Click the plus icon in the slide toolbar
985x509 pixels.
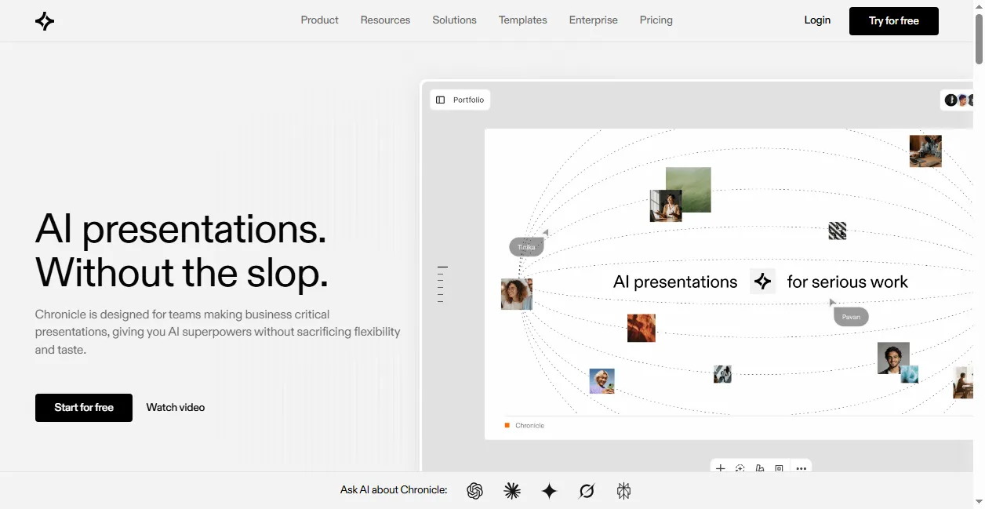[x=721, y=469]
